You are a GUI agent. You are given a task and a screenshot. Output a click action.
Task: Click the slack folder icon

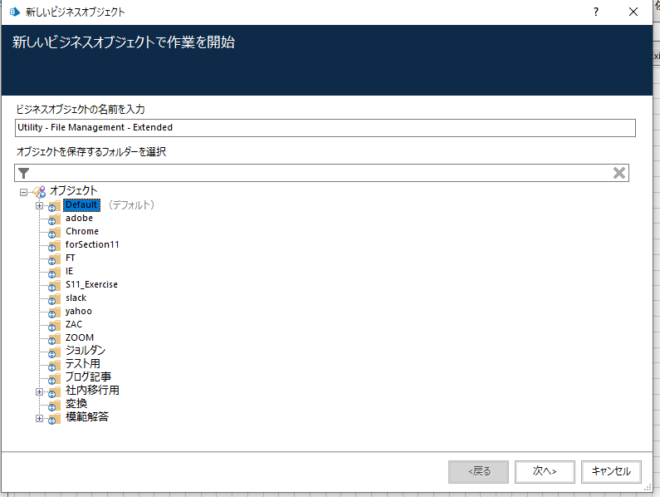click(x=54, y=299)
